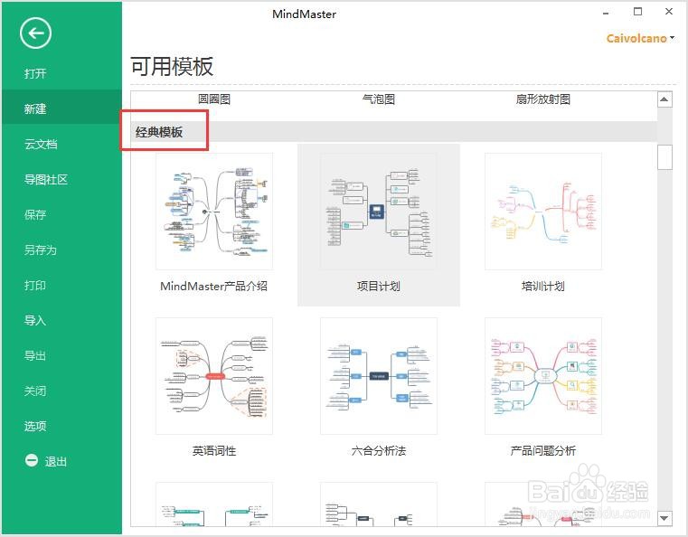688x537 pixels.
Task: Click the 退出 label in sidebar
Action: 56,461
